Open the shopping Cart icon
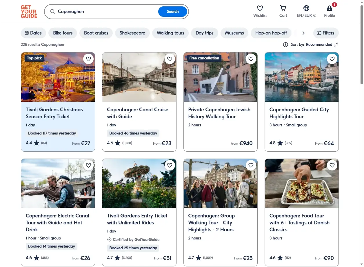Image resolution: width=364 pixels, height=267 pixels. coord(283,8)
